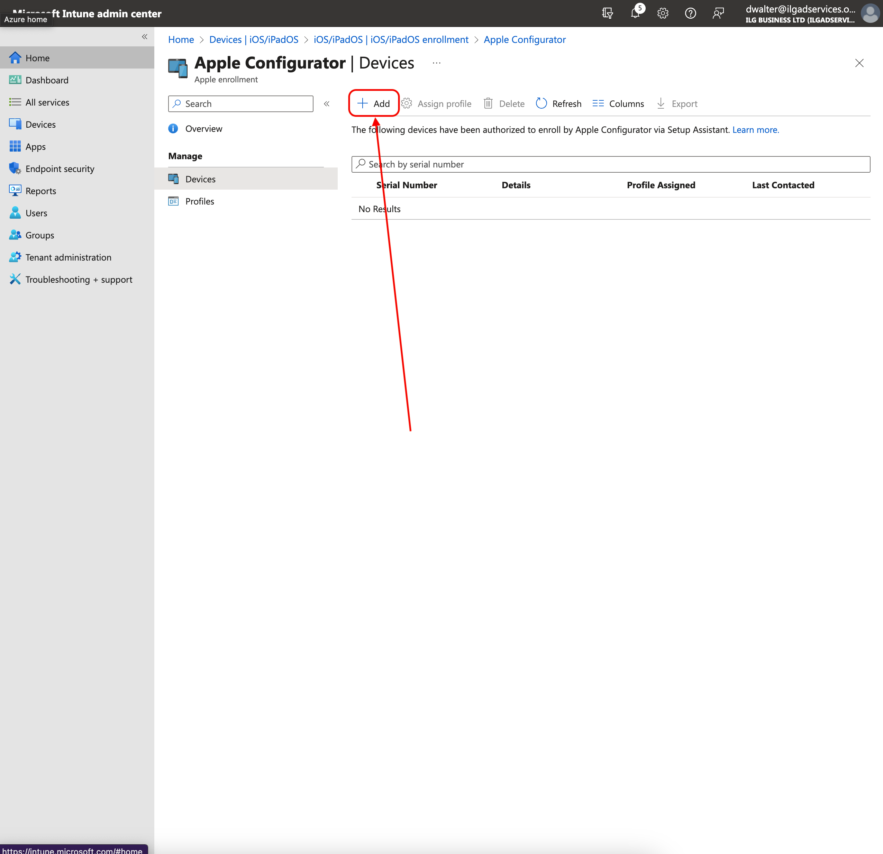The width and height of the screenshot is (883, 854).
Task: Open the ellipsis more options menu
Action: (x=436, y=63)
